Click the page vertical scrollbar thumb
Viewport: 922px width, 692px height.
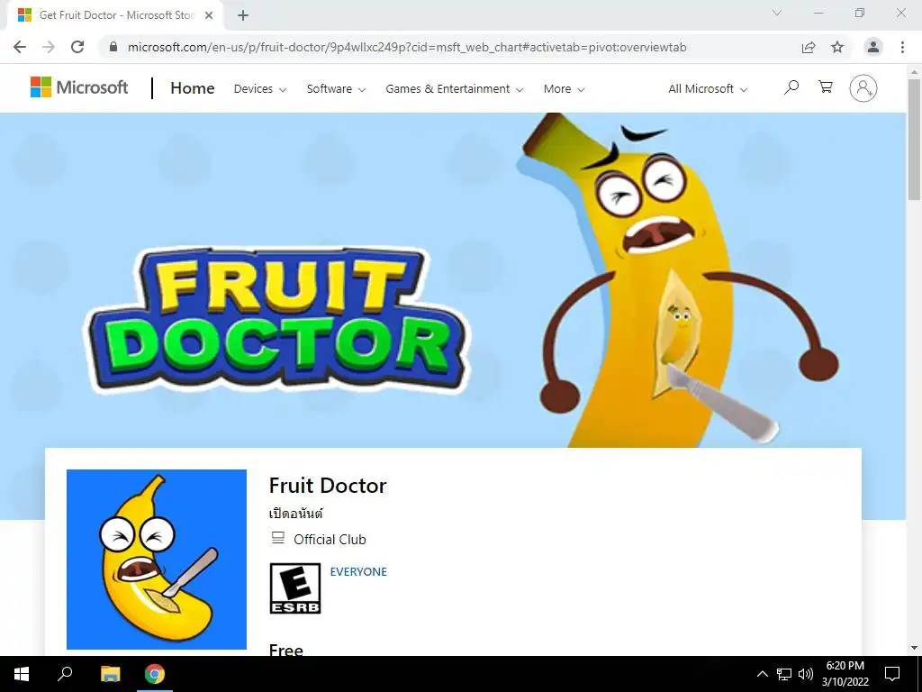(x=915, y=140)
